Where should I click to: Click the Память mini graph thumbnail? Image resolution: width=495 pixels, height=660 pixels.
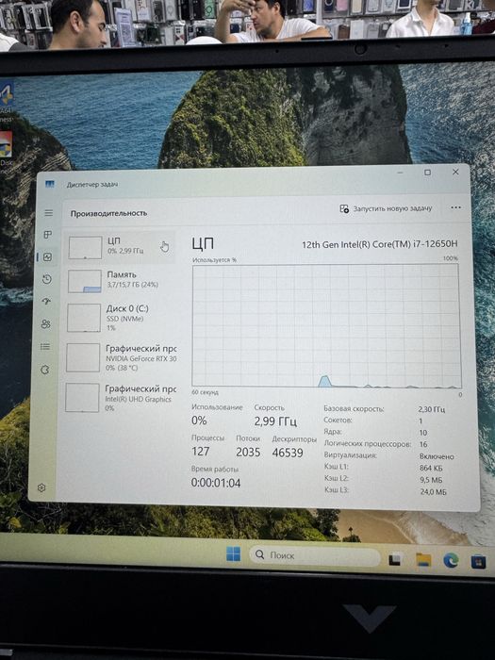click(85, 281)
